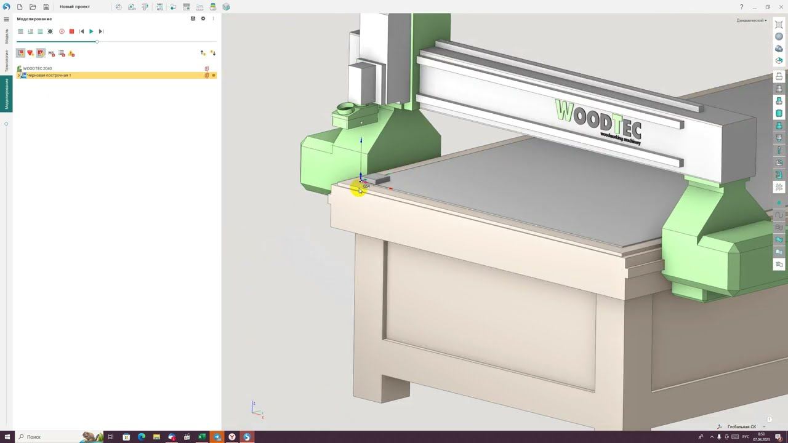
Task: Step simulation forward to next
Action: 101,31
